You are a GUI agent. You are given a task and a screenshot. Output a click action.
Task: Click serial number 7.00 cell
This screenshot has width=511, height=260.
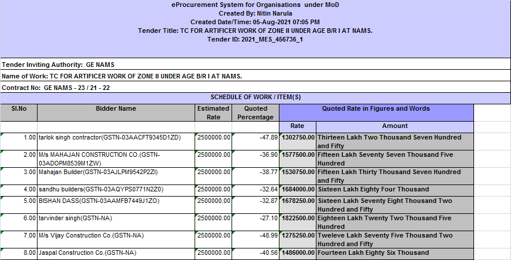click(x=19, y=239)
